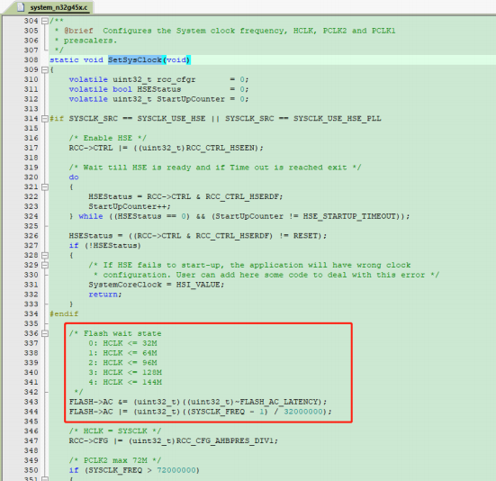The width and height of the screenshot is (496, 481).
Task: Collapse the SetSysClock function body at line 309
Action: point(45,70)
